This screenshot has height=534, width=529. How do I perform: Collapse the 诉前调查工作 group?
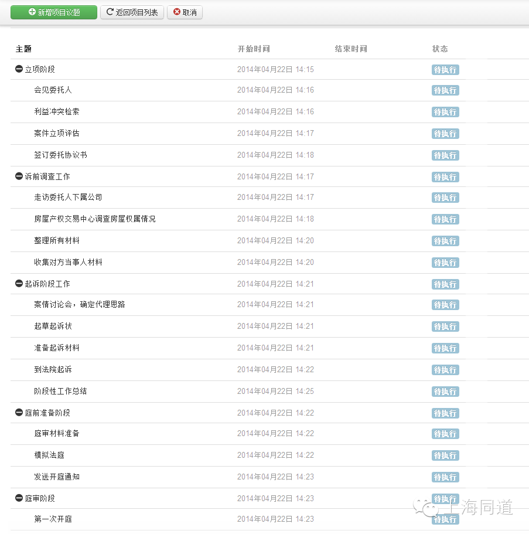[x=19, y=176]
